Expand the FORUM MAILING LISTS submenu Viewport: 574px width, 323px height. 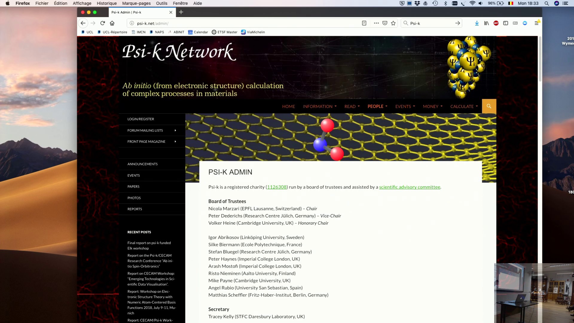click(145, 130)
